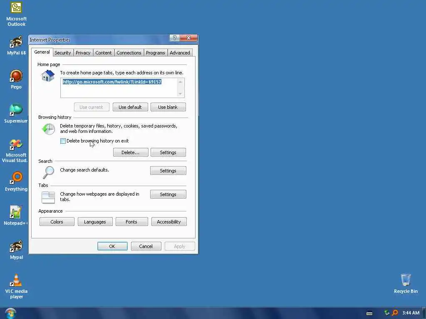The height and width of the screenshot is (319, 426).
Task: Click the Use blank button
Action: point(168,107)
